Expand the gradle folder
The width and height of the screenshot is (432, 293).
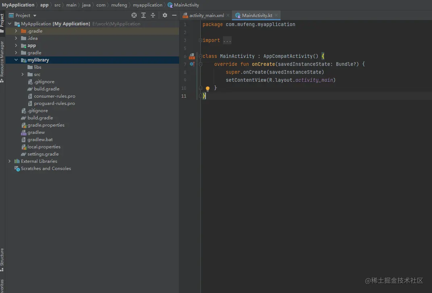(x=16, y=53)
